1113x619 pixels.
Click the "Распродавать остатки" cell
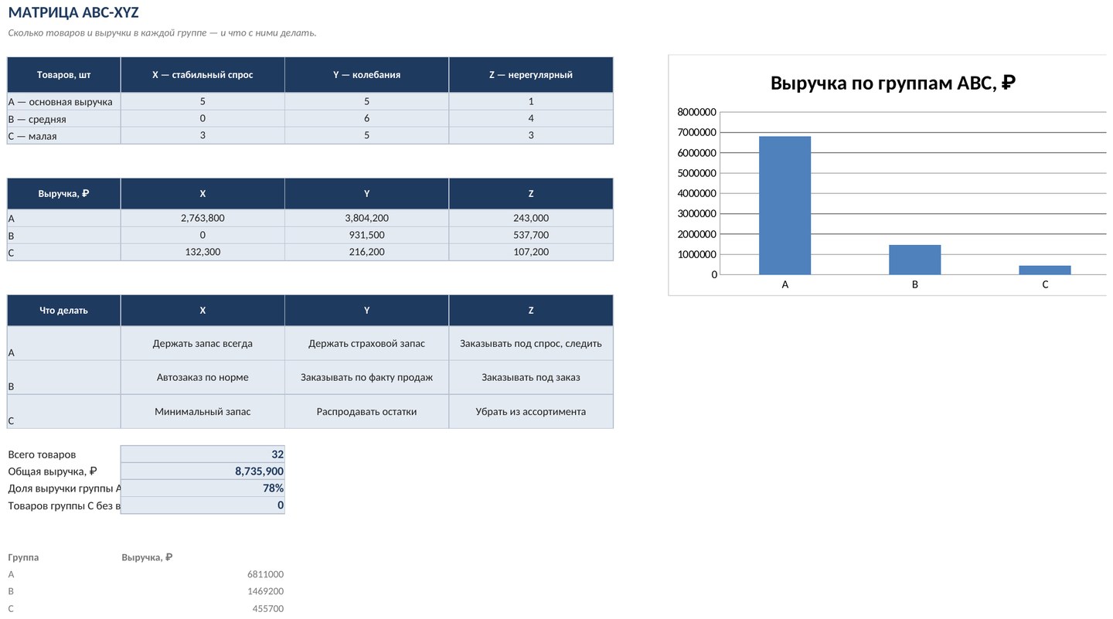(x=366, y=411)
